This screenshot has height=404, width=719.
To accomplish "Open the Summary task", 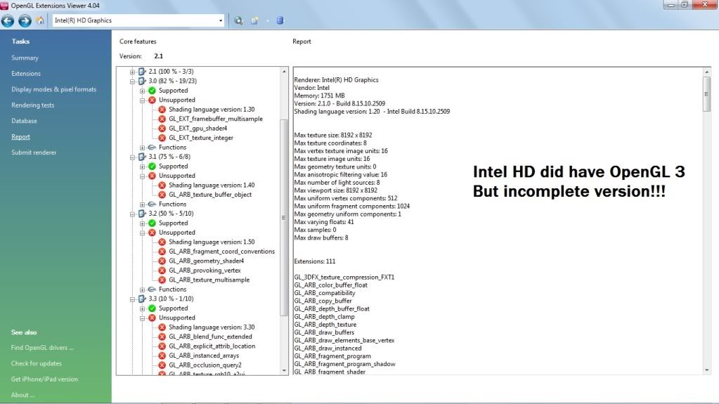I will pos(25,58).
